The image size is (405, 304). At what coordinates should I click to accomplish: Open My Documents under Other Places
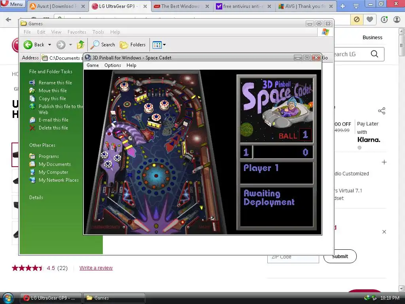(55, 164)
